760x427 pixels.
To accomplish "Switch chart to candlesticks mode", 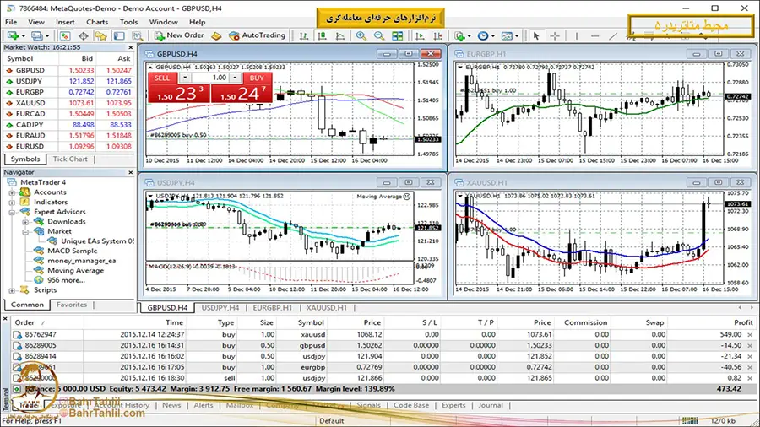I will (x=322, y=35).
